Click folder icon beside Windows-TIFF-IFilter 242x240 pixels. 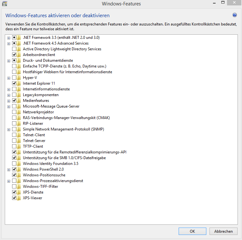pos(19,186)
